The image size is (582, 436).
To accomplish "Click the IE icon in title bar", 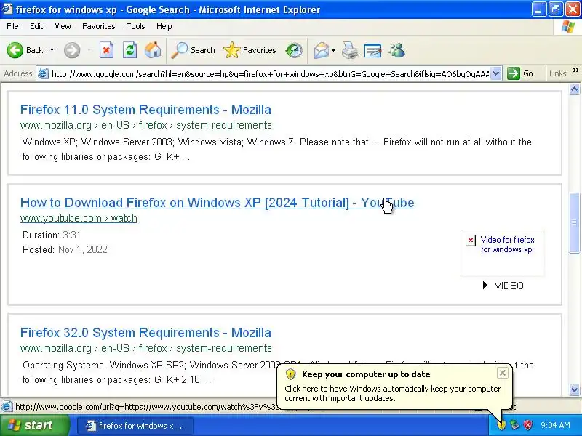I will coord(7,9).
